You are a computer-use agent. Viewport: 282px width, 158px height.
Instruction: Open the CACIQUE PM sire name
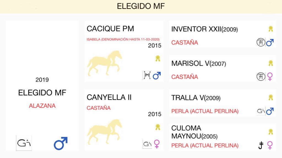click(110, 29)
